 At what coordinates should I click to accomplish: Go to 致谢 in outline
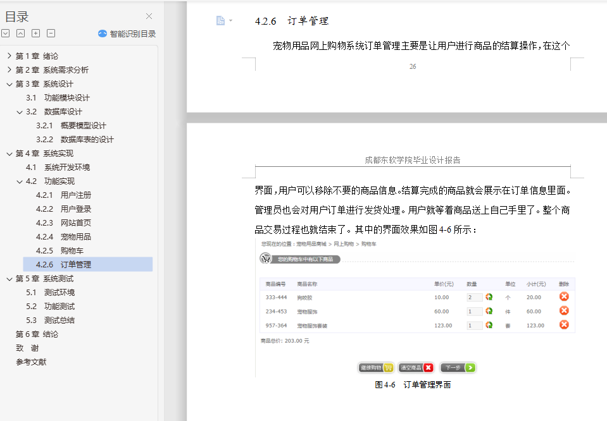pos(27,348)
